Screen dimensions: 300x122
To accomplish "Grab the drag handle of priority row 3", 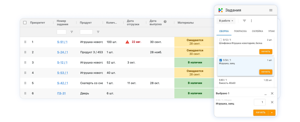I will (x=25, y=62).
